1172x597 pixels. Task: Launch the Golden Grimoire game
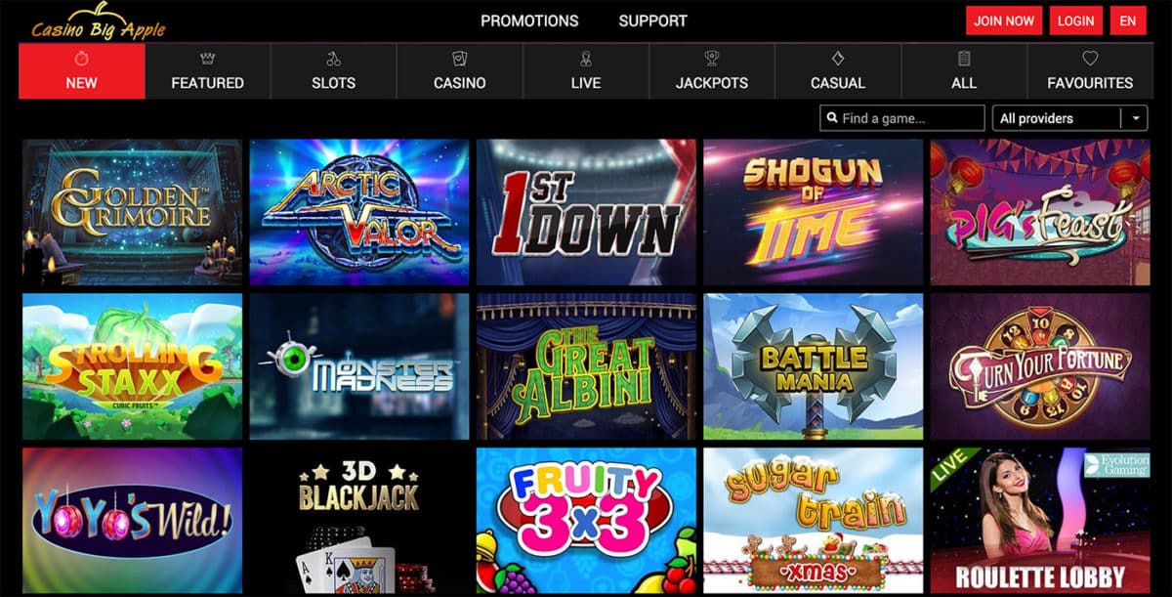(x=132, y=212)
